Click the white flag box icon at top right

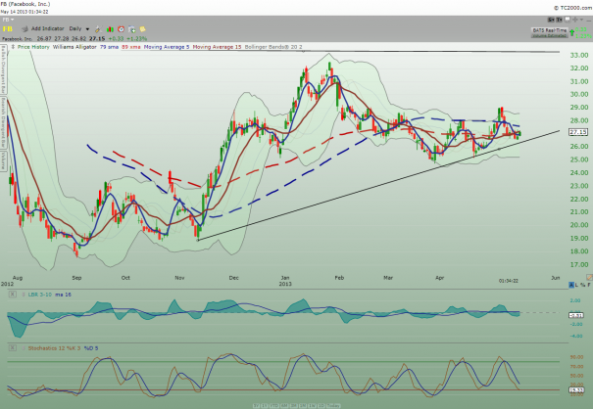point(568,20)
